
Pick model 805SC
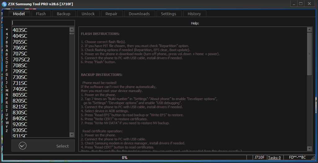40,95
